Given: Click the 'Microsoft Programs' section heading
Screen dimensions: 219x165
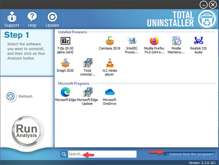Looking at the screenshot, I should coord(74,83).
